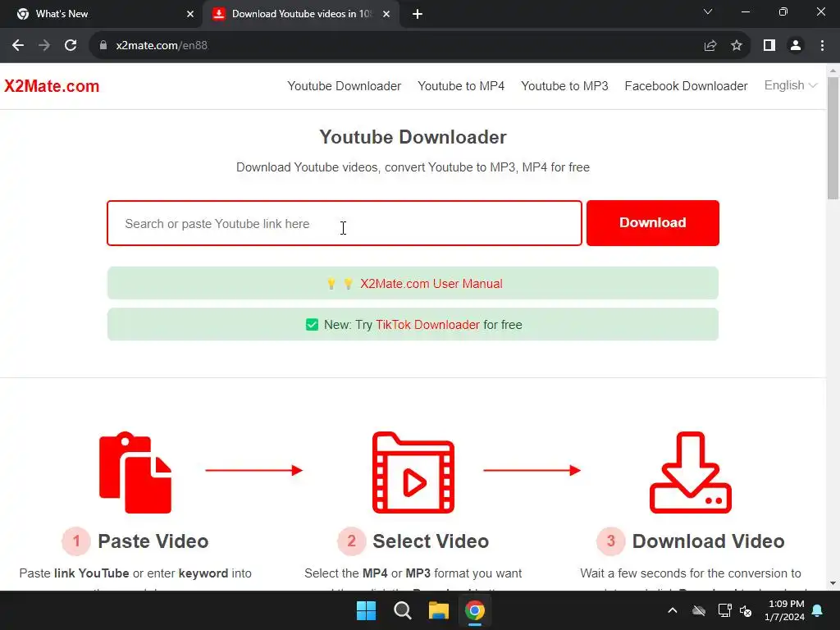
Task: Click the Download Video step title
Action: pyautogui.click(x=708, y=541)
